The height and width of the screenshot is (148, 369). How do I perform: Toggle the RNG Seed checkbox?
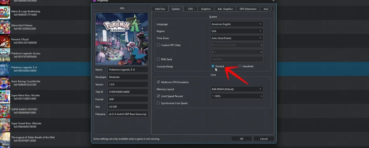158,59
